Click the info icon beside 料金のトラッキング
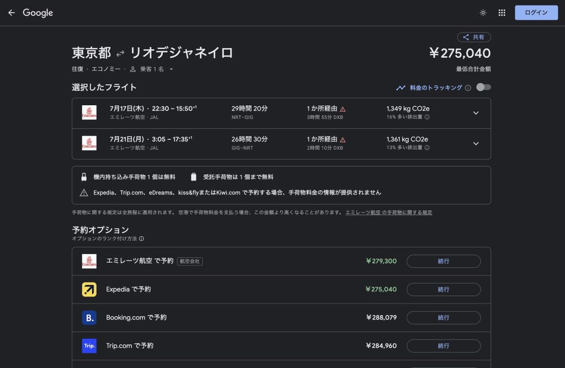The height and width of the screenshot is (368, 565). (468, 88)
